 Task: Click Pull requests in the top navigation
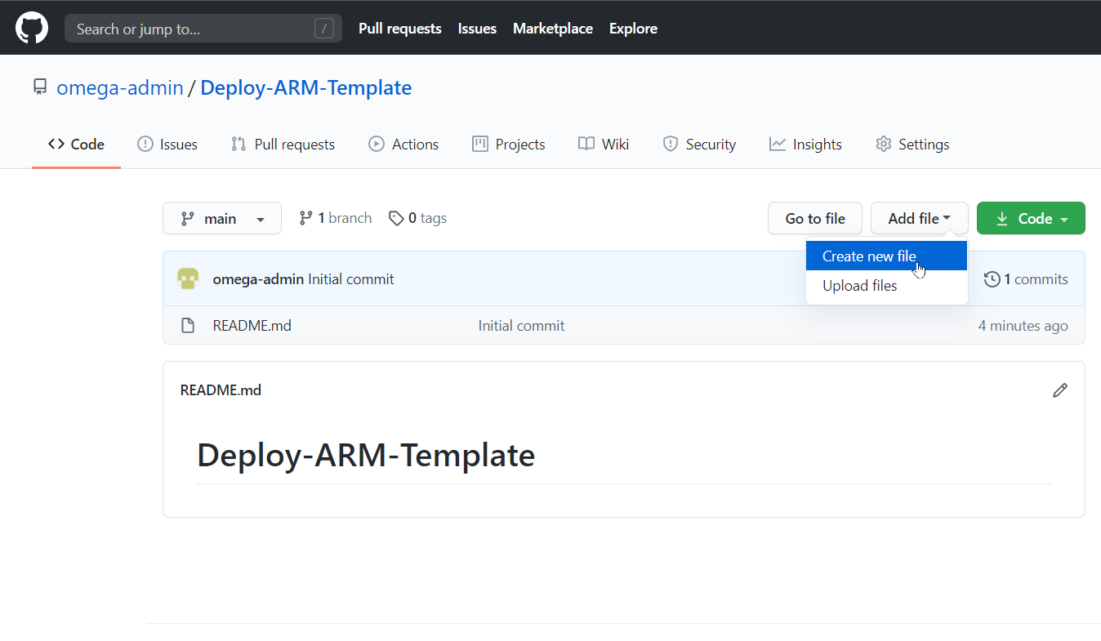pos(400,29)
